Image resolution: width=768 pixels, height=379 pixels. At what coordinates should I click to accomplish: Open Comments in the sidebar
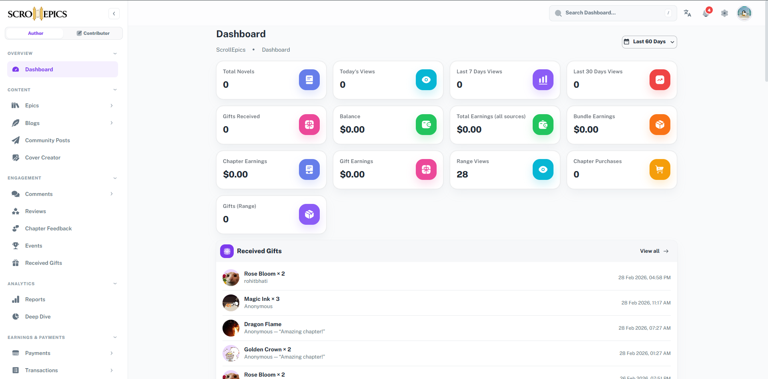pos(62,194)
